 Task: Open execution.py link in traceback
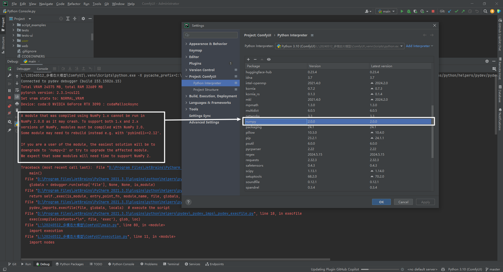(x=83, y=237)
